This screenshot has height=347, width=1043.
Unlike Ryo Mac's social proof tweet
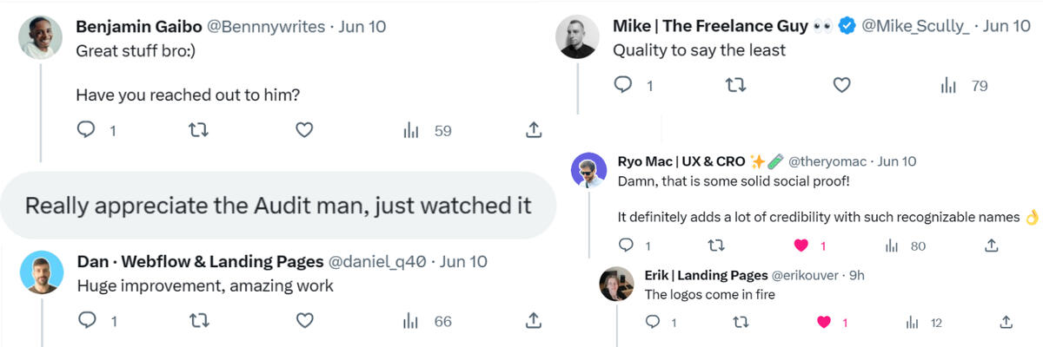pyautogui.click(x=802, y=246)
